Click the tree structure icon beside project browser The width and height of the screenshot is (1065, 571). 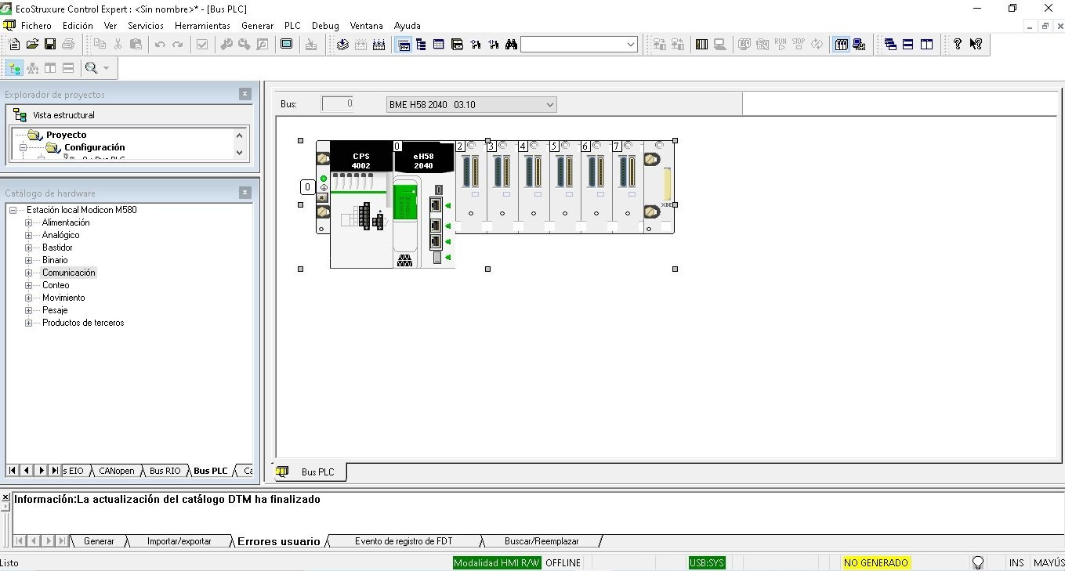[421, 45]
